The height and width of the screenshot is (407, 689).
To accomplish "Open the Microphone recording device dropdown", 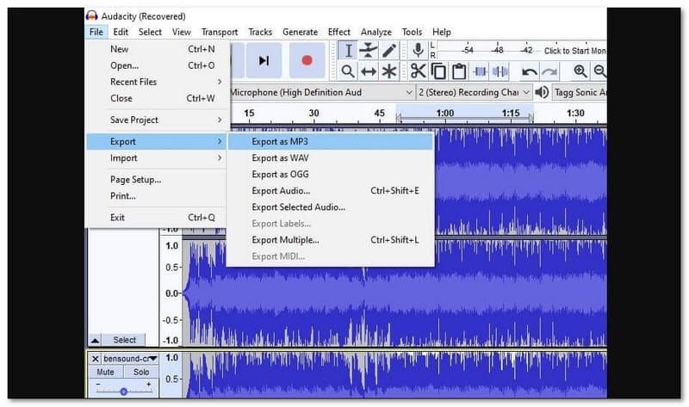I will click(321, 92).
